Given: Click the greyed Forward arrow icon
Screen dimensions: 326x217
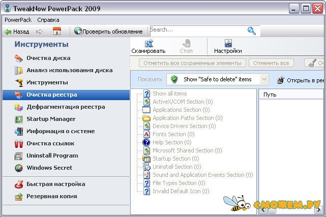Looking at the screenshot, I should tap(39, 32).
